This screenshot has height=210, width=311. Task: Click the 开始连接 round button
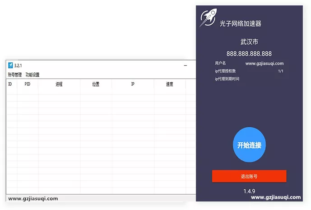click(x=249, y=145)
